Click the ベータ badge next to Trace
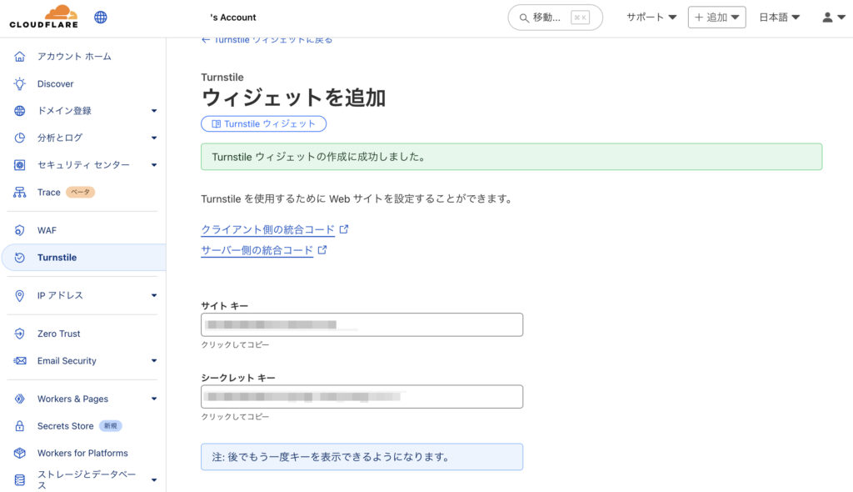Viewport: 853px width, 492px height. pyautogui.click(x=81, y=193)
